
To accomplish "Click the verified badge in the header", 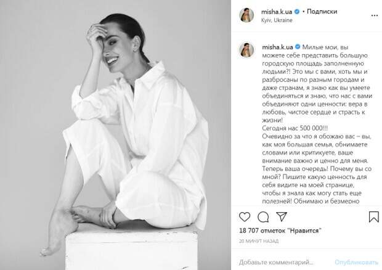I will [297, 12].
